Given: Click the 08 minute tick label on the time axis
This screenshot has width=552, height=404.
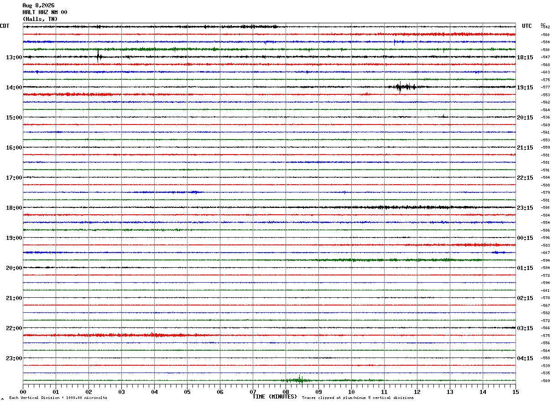Looking at the screenshot, I should tap(286, 392).
